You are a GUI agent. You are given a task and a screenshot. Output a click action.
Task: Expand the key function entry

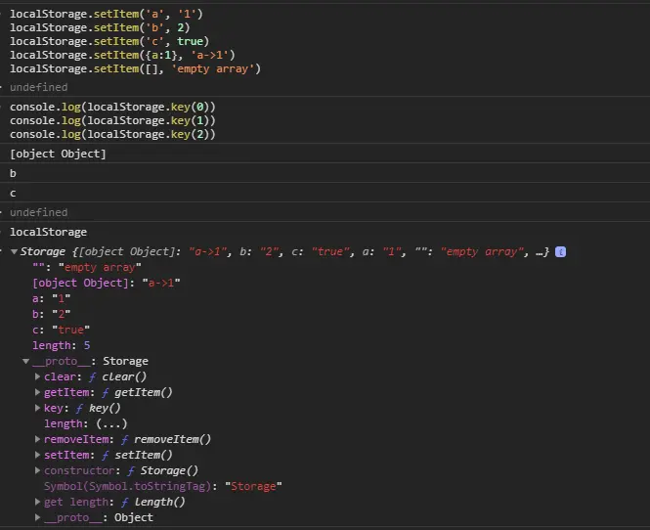tap(37, 408)
